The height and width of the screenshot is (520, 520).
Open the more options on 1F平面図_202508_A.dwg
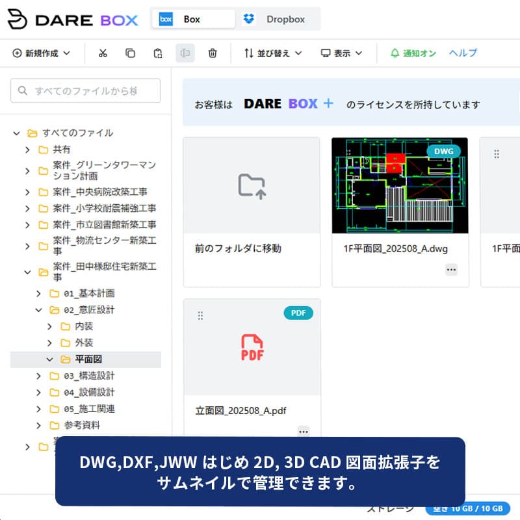point(451,269)
